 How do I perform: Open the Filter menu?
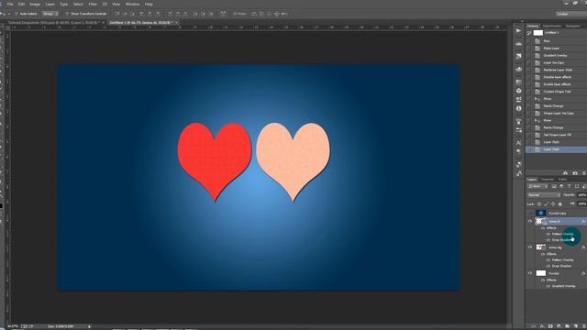pos(93,4)
